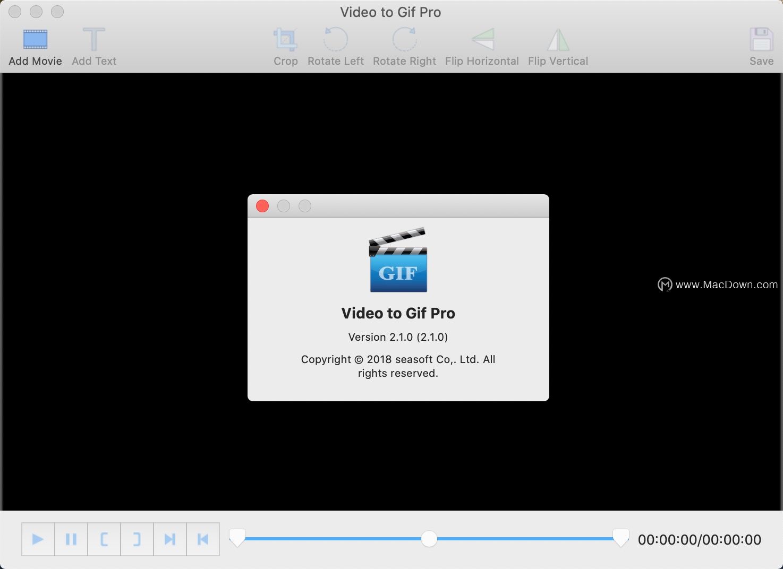This screenshot has width=783, height=569.
Task: Close the Video to Gif Pro about dialog
Action: [x=262, y=206]
